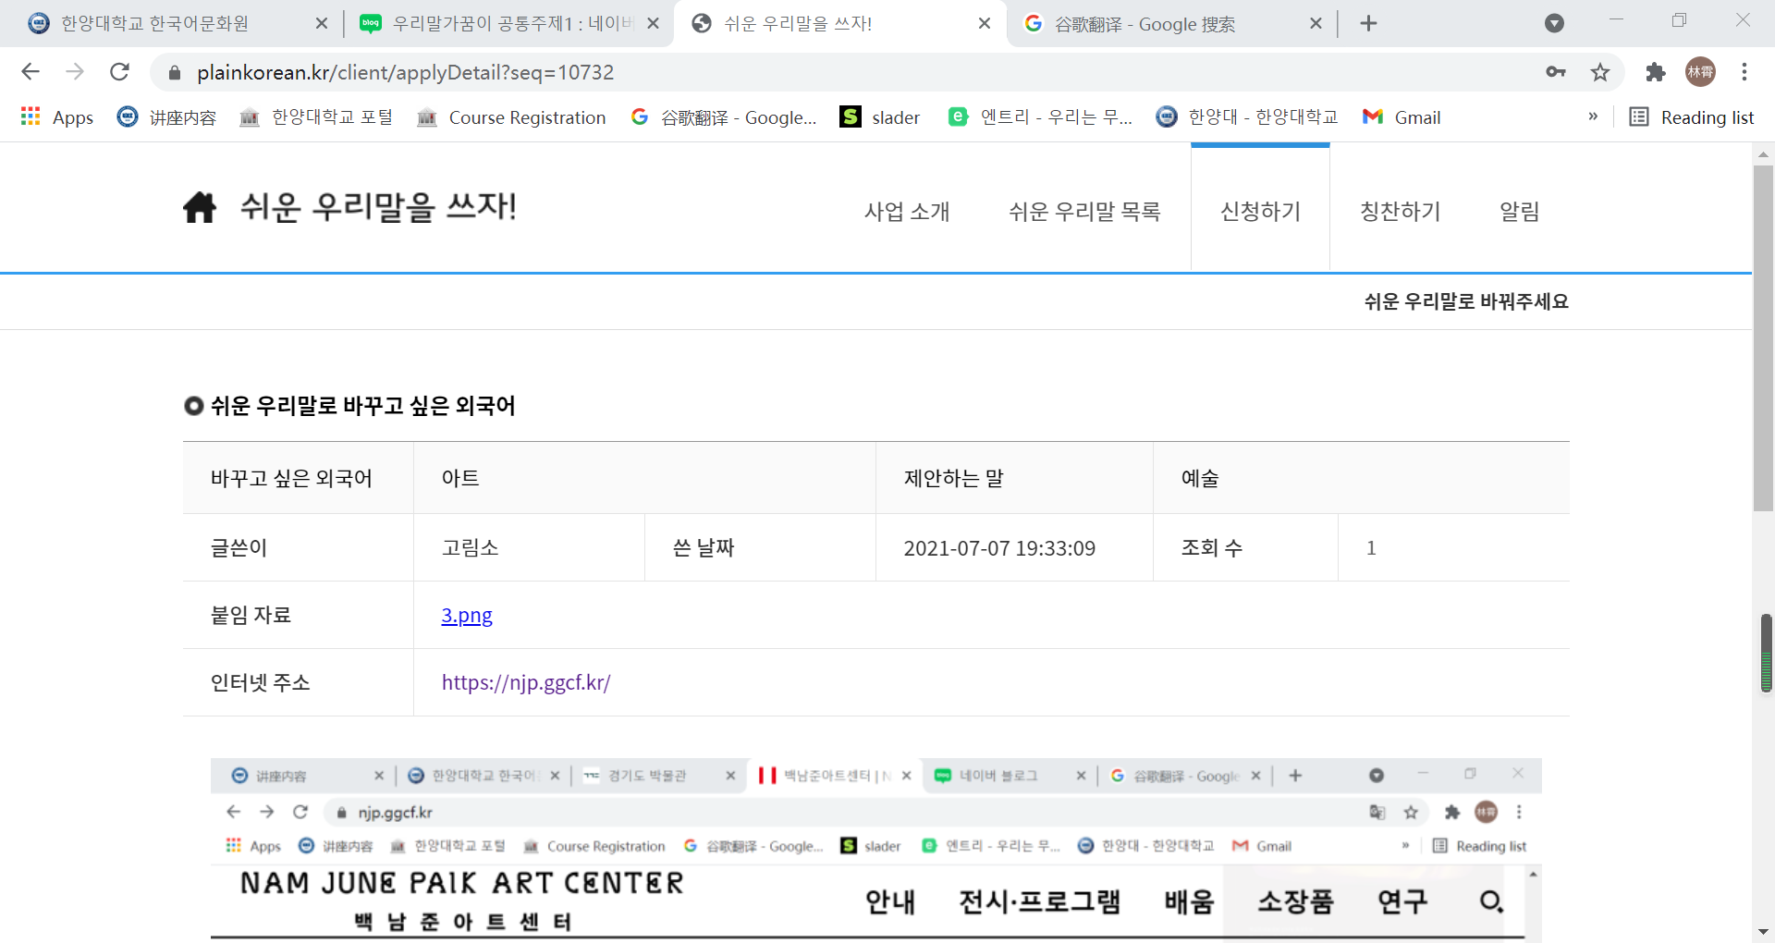The height and width of the screenshot is (943, 1775).
Task: Open the Apps grid shortcut
Action: (x=57, y=117)
